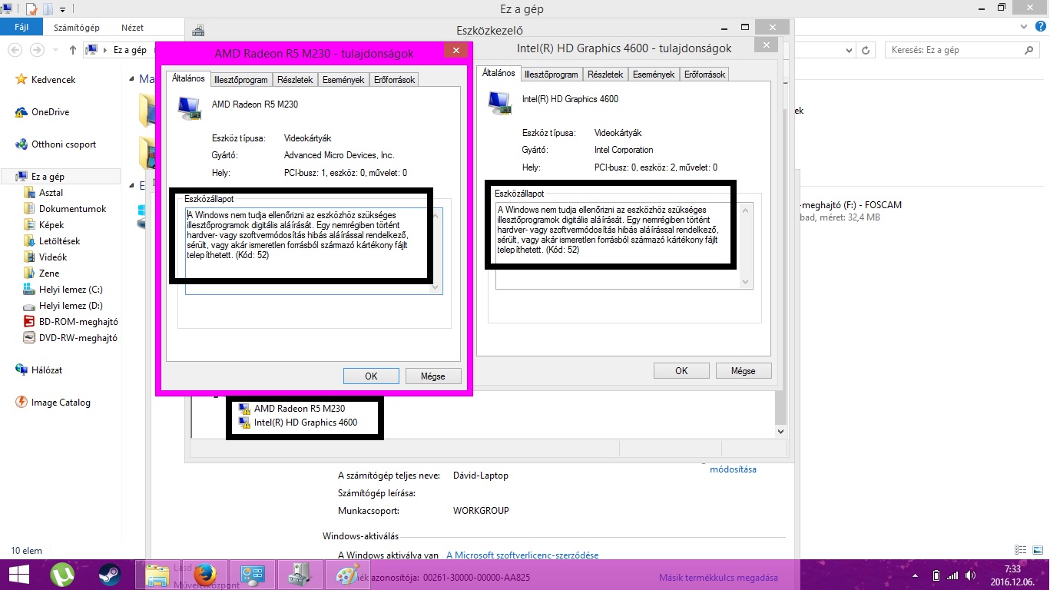Open the Nézet ribbon tab
The width and height of the screenshot is (1050, 590).
(132, 28)
